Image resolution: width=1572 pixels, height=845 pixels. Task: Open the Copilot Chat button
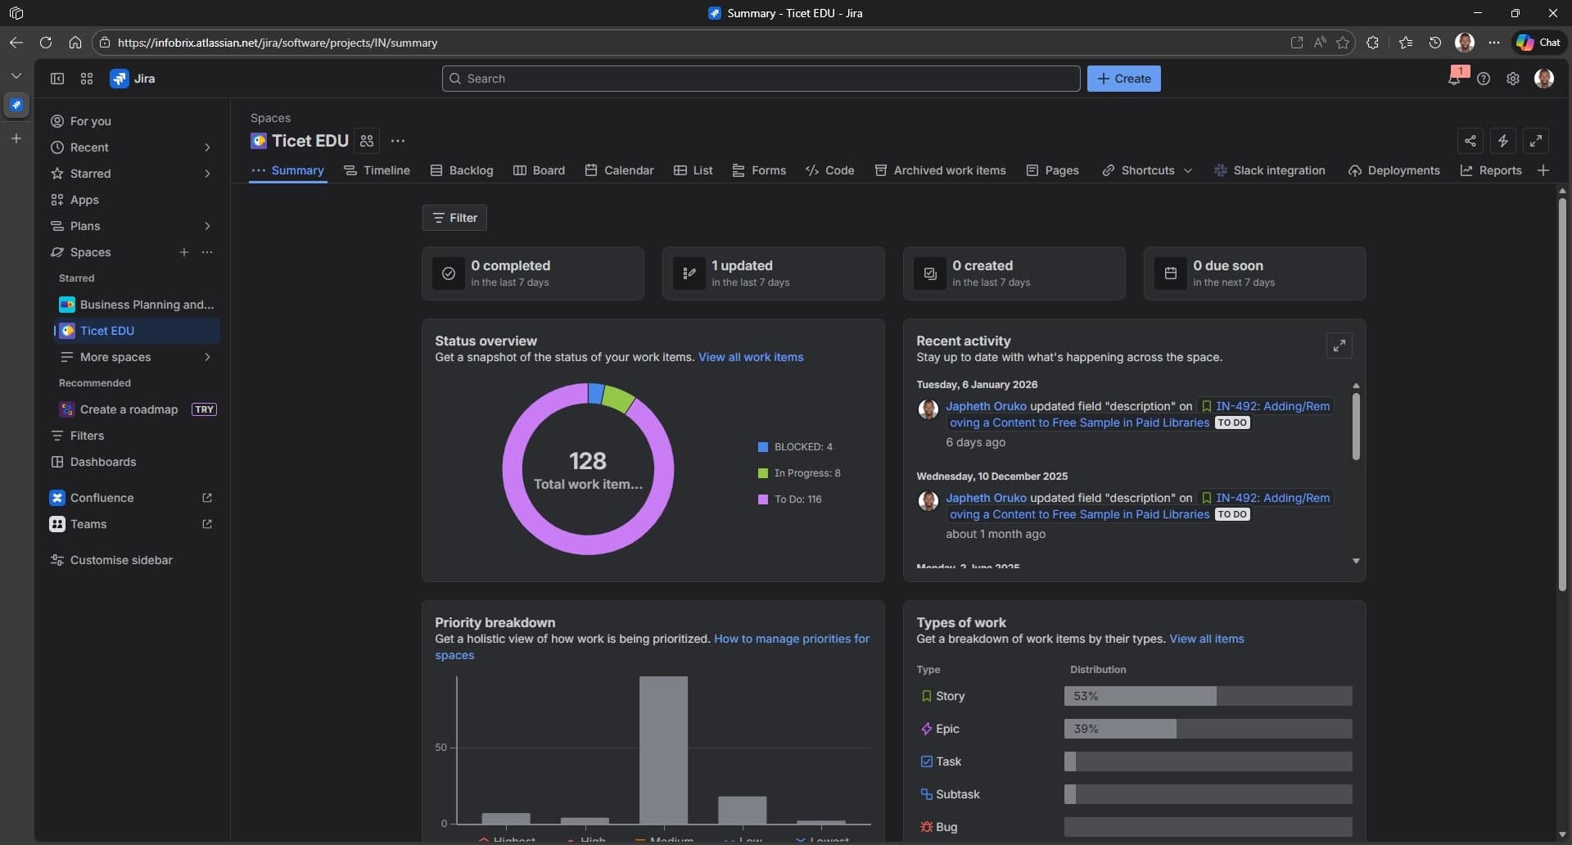pos(1538,43)
